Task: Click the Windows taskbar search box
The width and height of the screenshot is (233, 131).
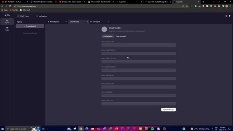Action: point(23,129)
